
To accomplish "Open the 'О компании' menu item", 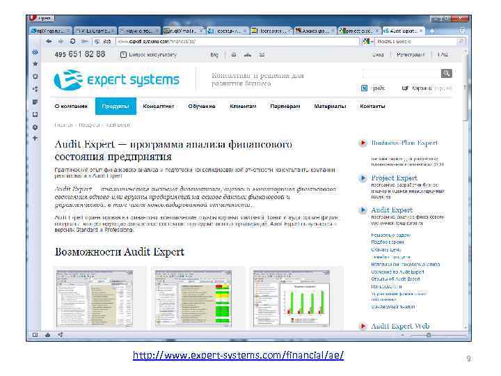I will [71, 106].
